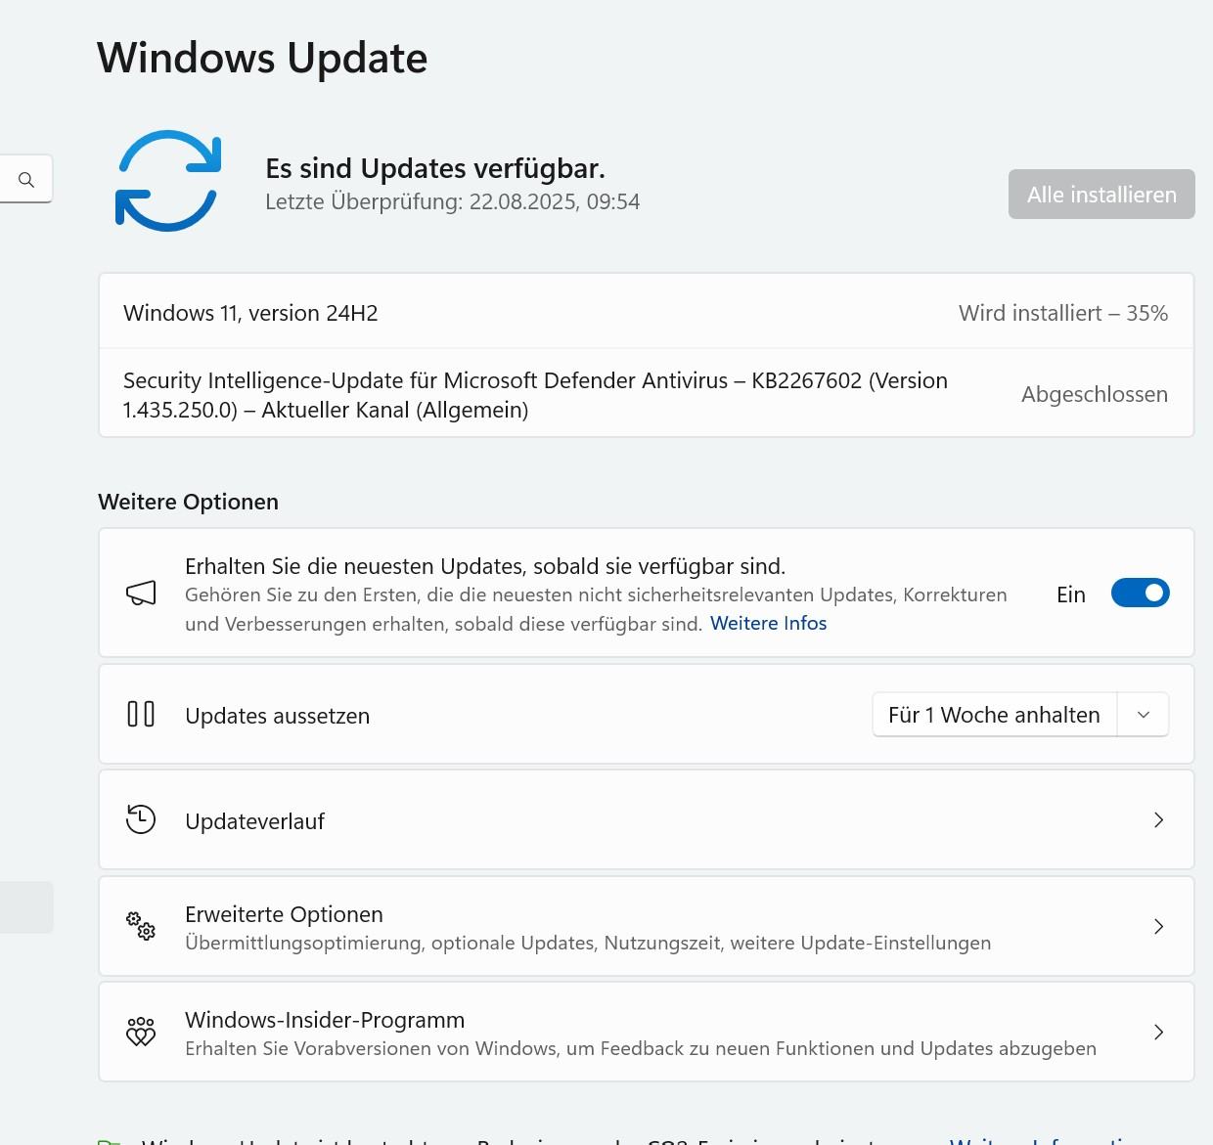Click the Erhalten Sie die neuesten Updates title
The height and width of the screenshot is (1145, 1213).
[x=485, y=566]
